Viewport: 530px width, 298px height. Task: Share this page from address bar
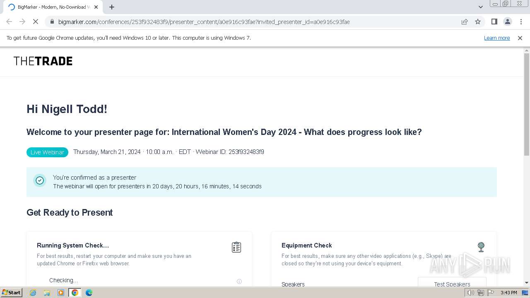click(x=465, y=22)
